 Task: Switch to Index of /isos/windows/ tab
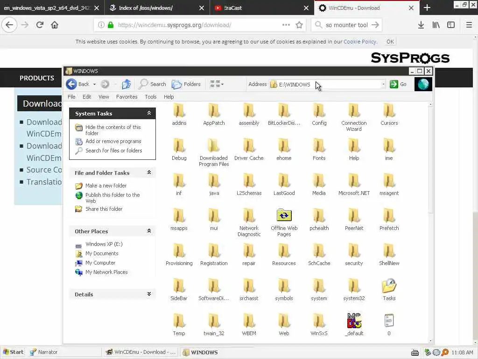point(157,8)
